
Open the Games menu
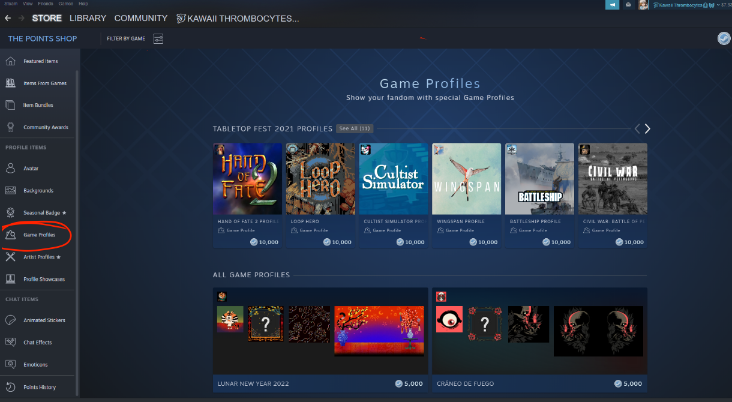66,4
